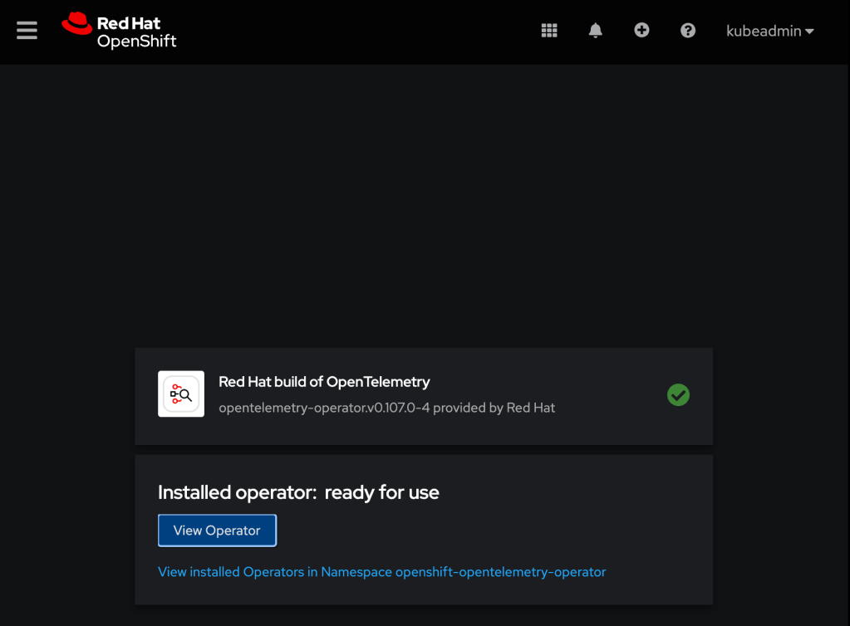
Task: Click the View Operator button
Action: click(x=218, y=531)
